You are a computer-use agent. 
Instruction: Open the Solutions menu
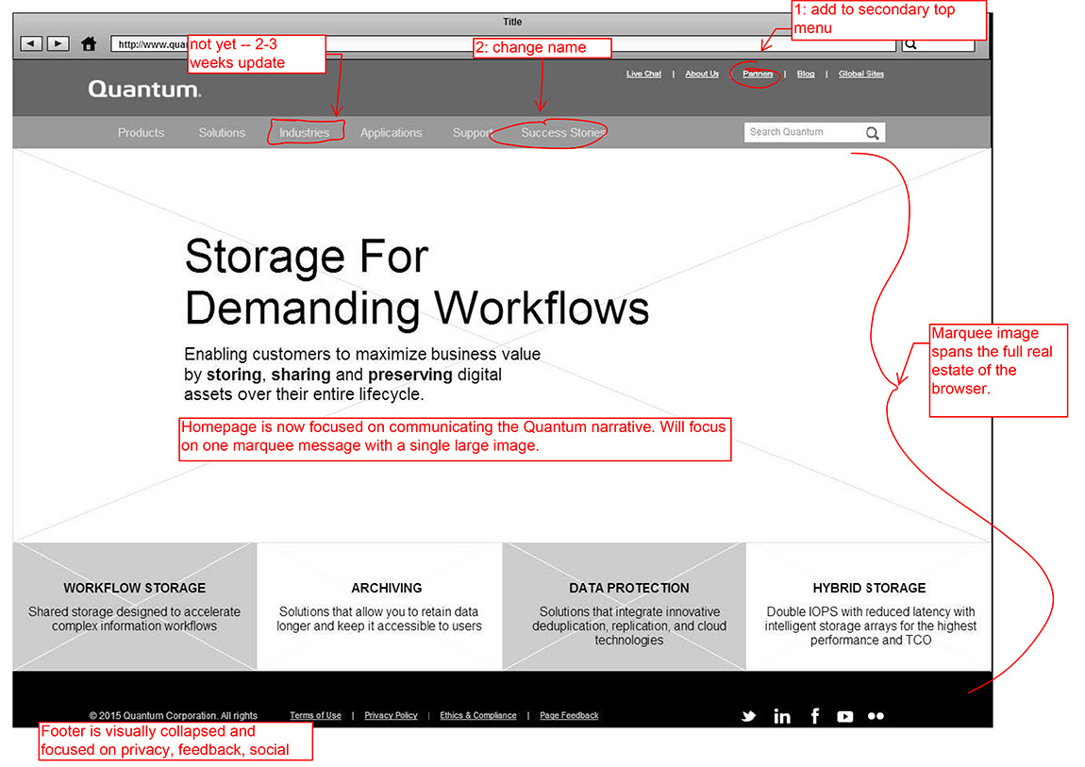(x=222, y=133)
